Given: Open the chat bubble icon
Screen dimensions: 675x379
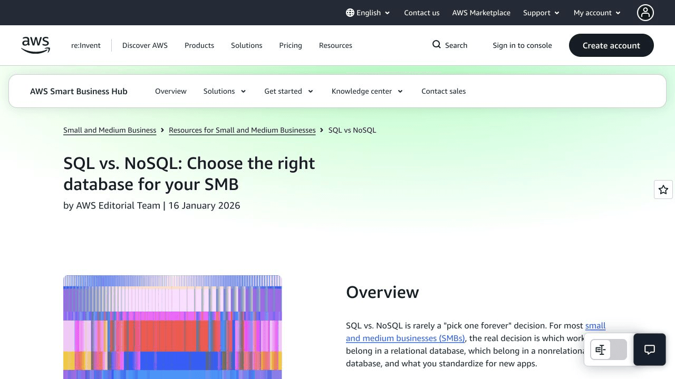Looking at the screenshot, I should coord(650,350).
